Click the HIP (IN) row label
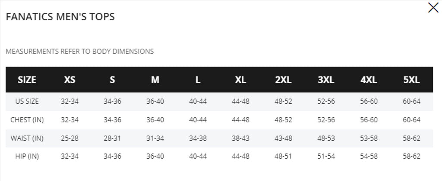Screen dimensions: 442x181 27,156
